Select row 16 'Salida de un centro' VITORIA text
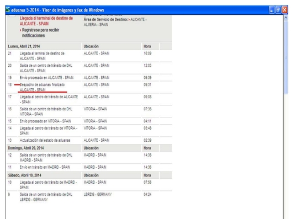292x219 pixels. (x=46, y=111)
